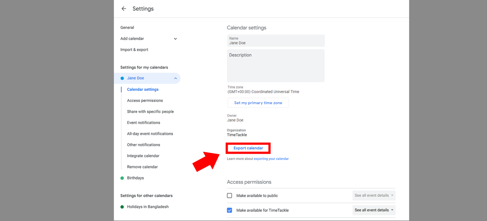Enable 'Make available to public'
The width and height of the screenshot is (487, 221).
click(229, 195)
